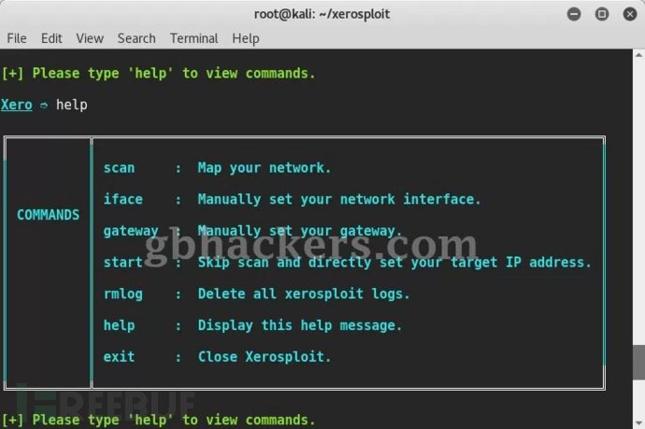The height and width of the screenshot is (429, 645).
Task: Open the Terminal menu
Action: pyautogui.click(x=193, y=38)
